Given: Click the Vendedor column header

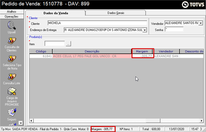Looking at the screenshot, I should (x=166, y=51).
